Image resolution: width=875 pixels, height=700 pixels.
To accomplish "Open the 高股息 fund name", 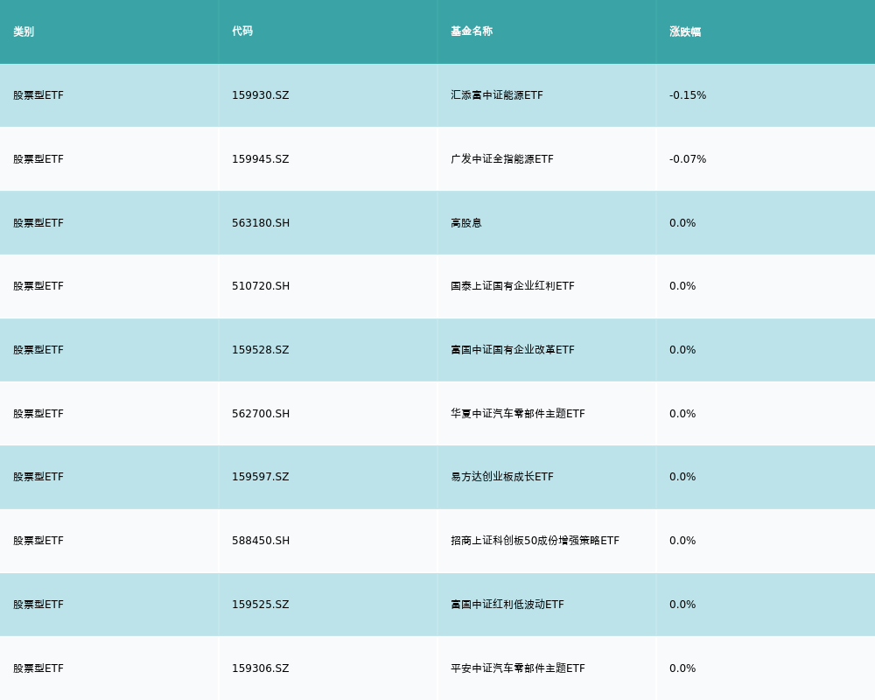I will click(465, 223).
